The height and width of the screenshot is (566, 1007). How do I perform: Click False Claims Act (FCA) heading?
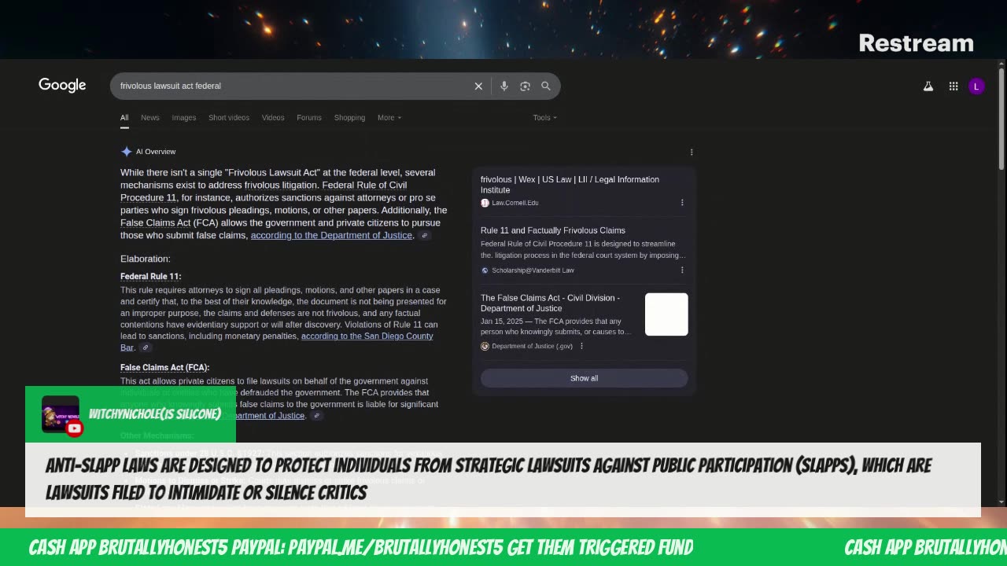coord(164,368)
